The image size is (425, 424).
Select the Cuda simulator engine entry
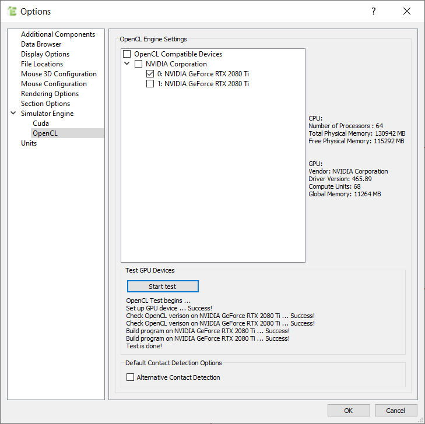point(41,123)
